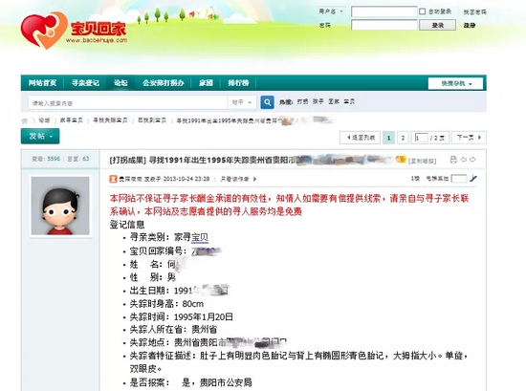Click the 查看 5596 view count text
Image resolution: width=526 pixels, height=391 pixels.
(46, 159)
